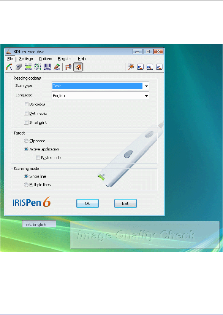Image resolution: width=223 pixels, height=315 pixels.
Task: Select the numbered toolbar icon 3
Action: coord(159,67)
